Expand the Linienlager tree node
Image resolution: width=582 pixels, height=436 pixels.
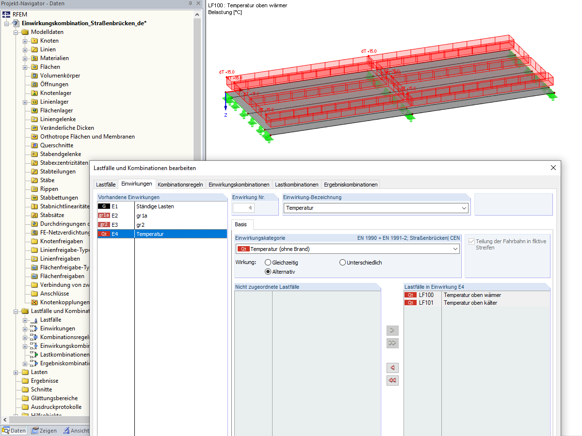(x=25, y=102)
